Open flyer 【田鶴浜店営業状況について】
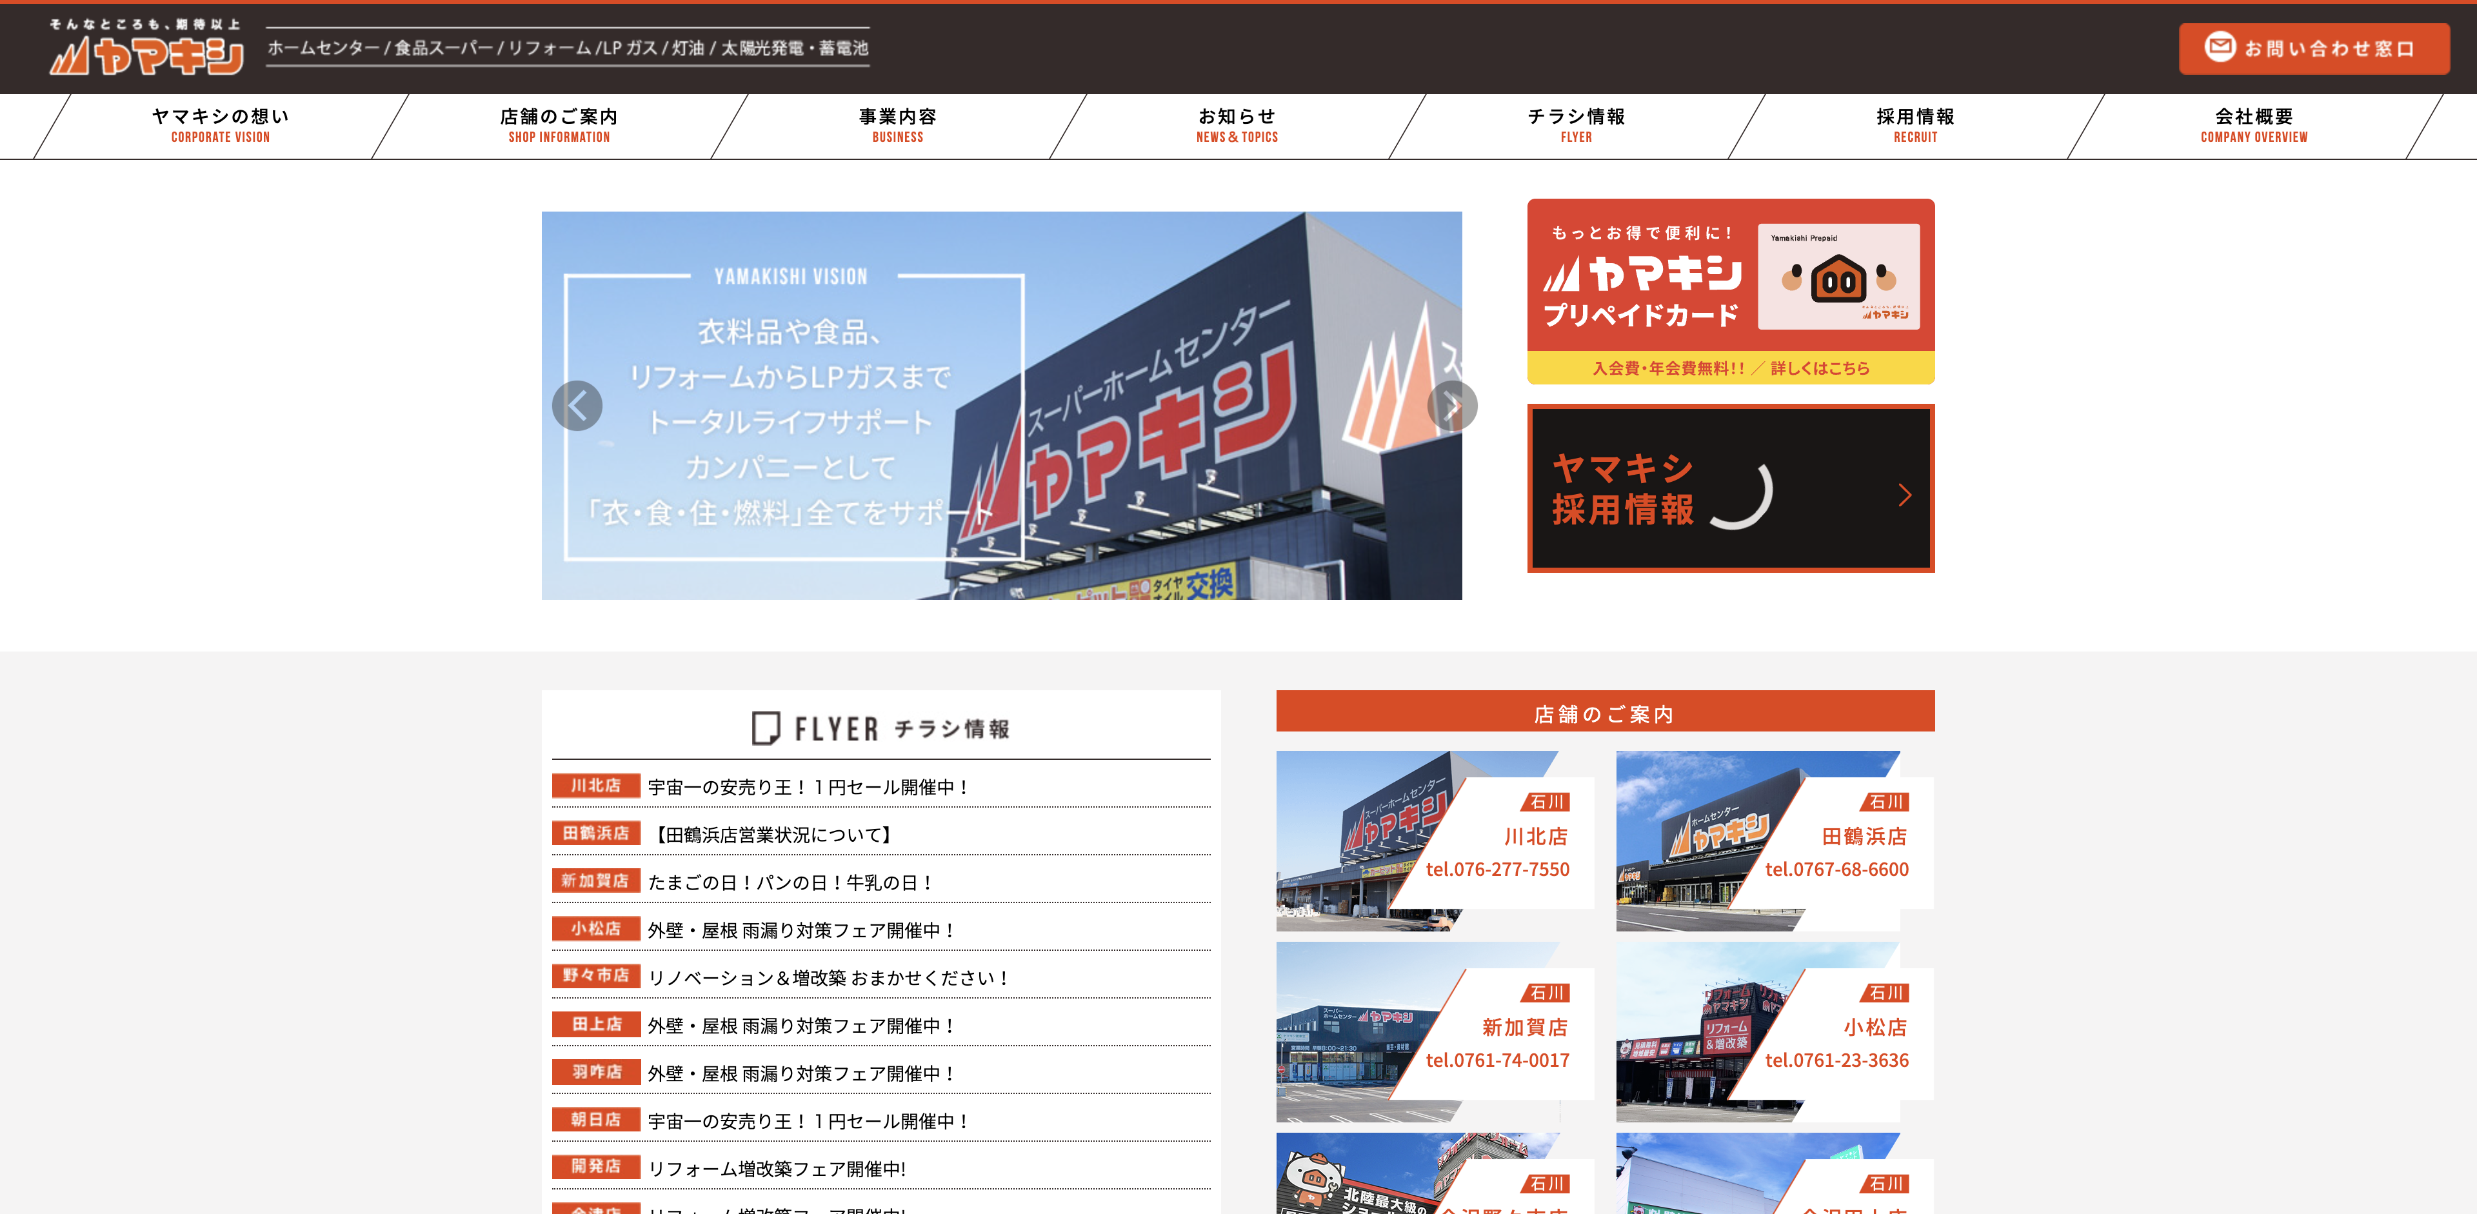Viewport: 2477px width, 1214px height. (x=773, y=834)
